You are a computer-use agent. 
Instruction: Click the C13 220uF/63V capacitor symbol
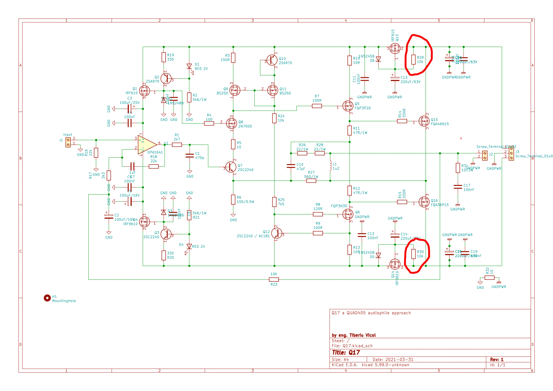[395, 79]
